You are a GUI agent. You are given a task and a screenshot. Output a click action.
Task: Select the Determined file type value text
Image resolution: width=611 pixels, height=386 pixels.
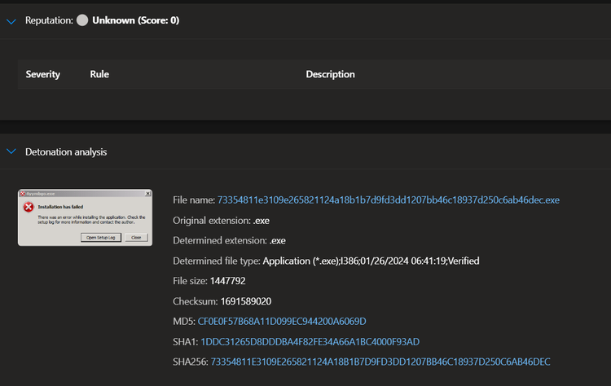coord(371,261)
